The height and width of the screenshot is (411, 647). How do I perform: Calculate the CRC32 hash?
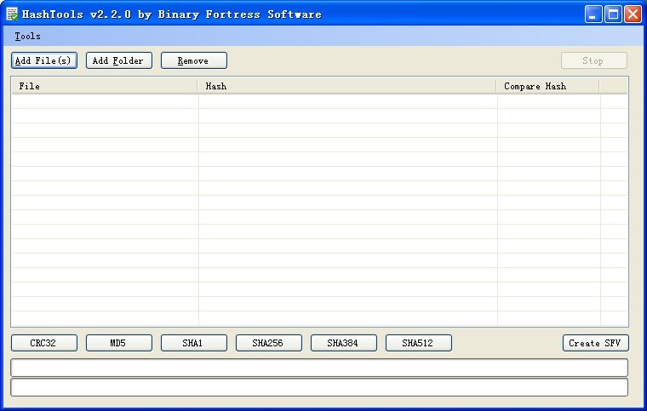(x=43, y=343)
